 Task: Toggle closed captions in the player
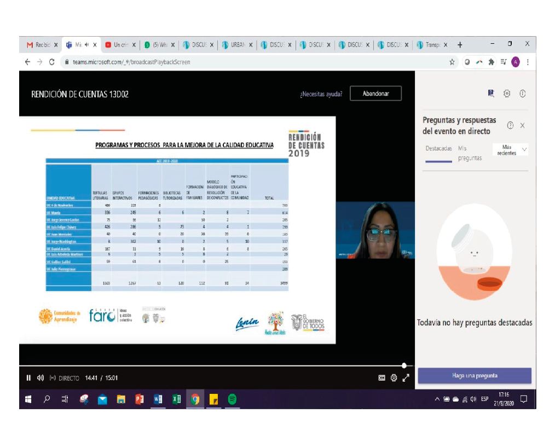[x=382, y=377]
